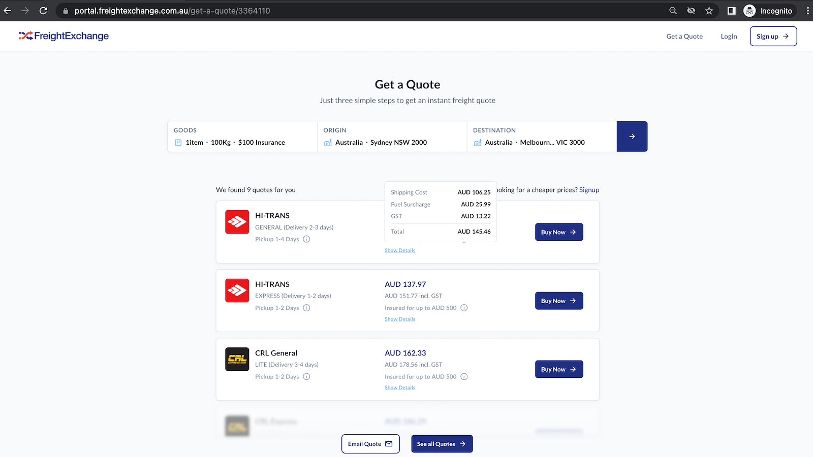Click the goods package icon
Screen dimensions: 813x457
click(178, 143)
